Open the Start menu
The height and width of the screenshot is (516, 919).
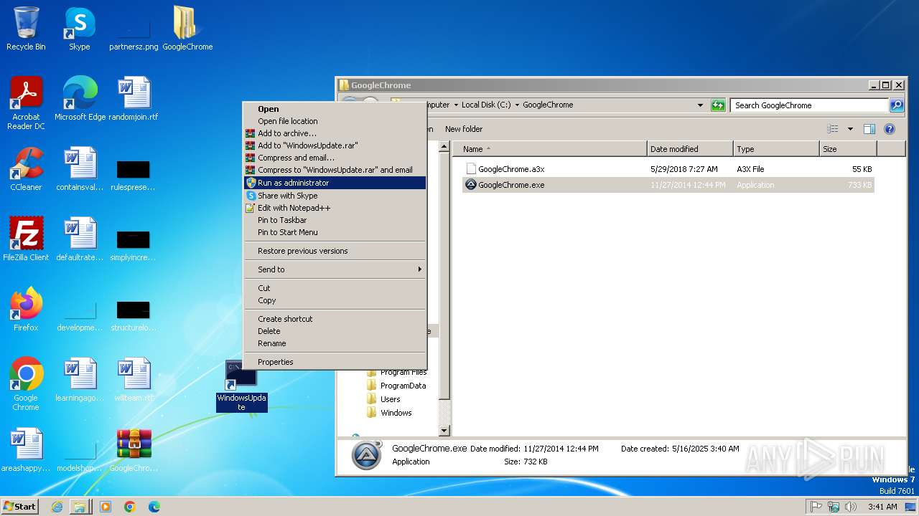tap(19, 507)
